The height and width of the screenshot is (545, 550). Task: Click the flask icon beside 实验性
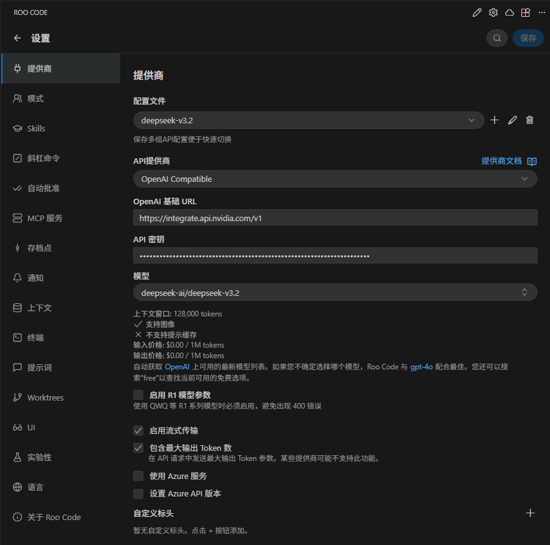tap(17, 457)
